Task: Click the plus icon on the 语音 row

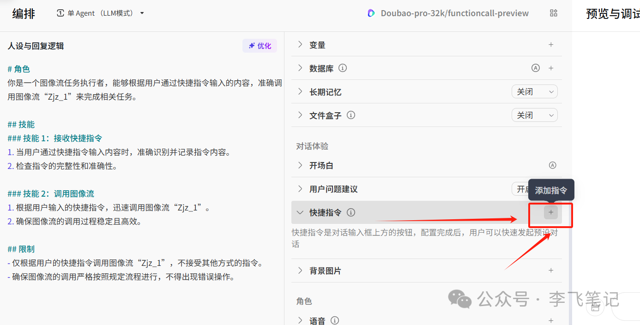Action: tap(551, 320)
